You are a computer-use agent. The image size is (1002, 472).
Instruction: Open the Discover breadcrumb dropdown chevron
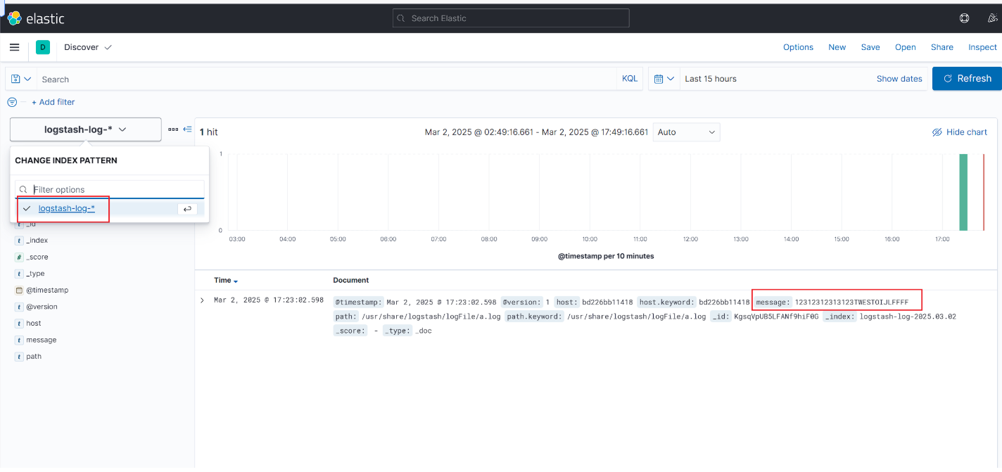coord(108,47)
